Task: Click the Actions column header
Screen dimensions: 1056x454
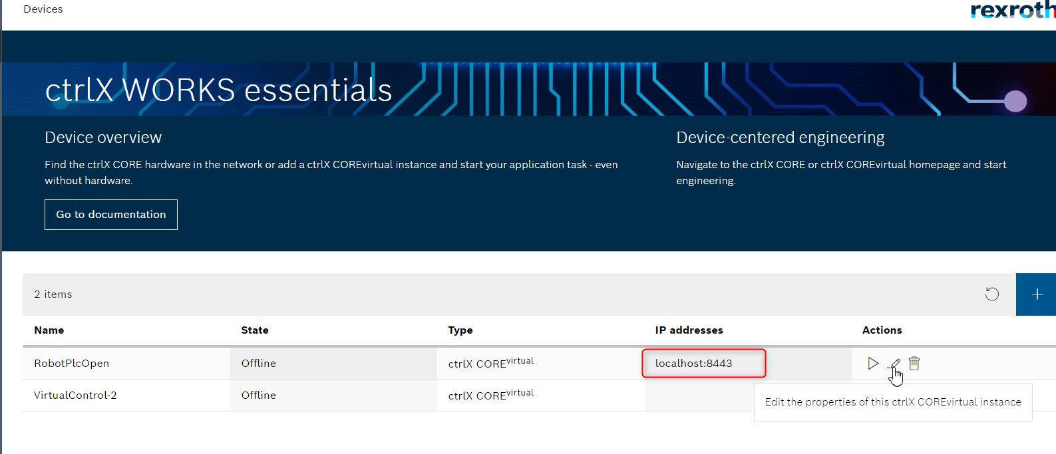Action: click(x=882, y=330)
